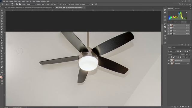Click the foreground color swatch

pos(1,77)
